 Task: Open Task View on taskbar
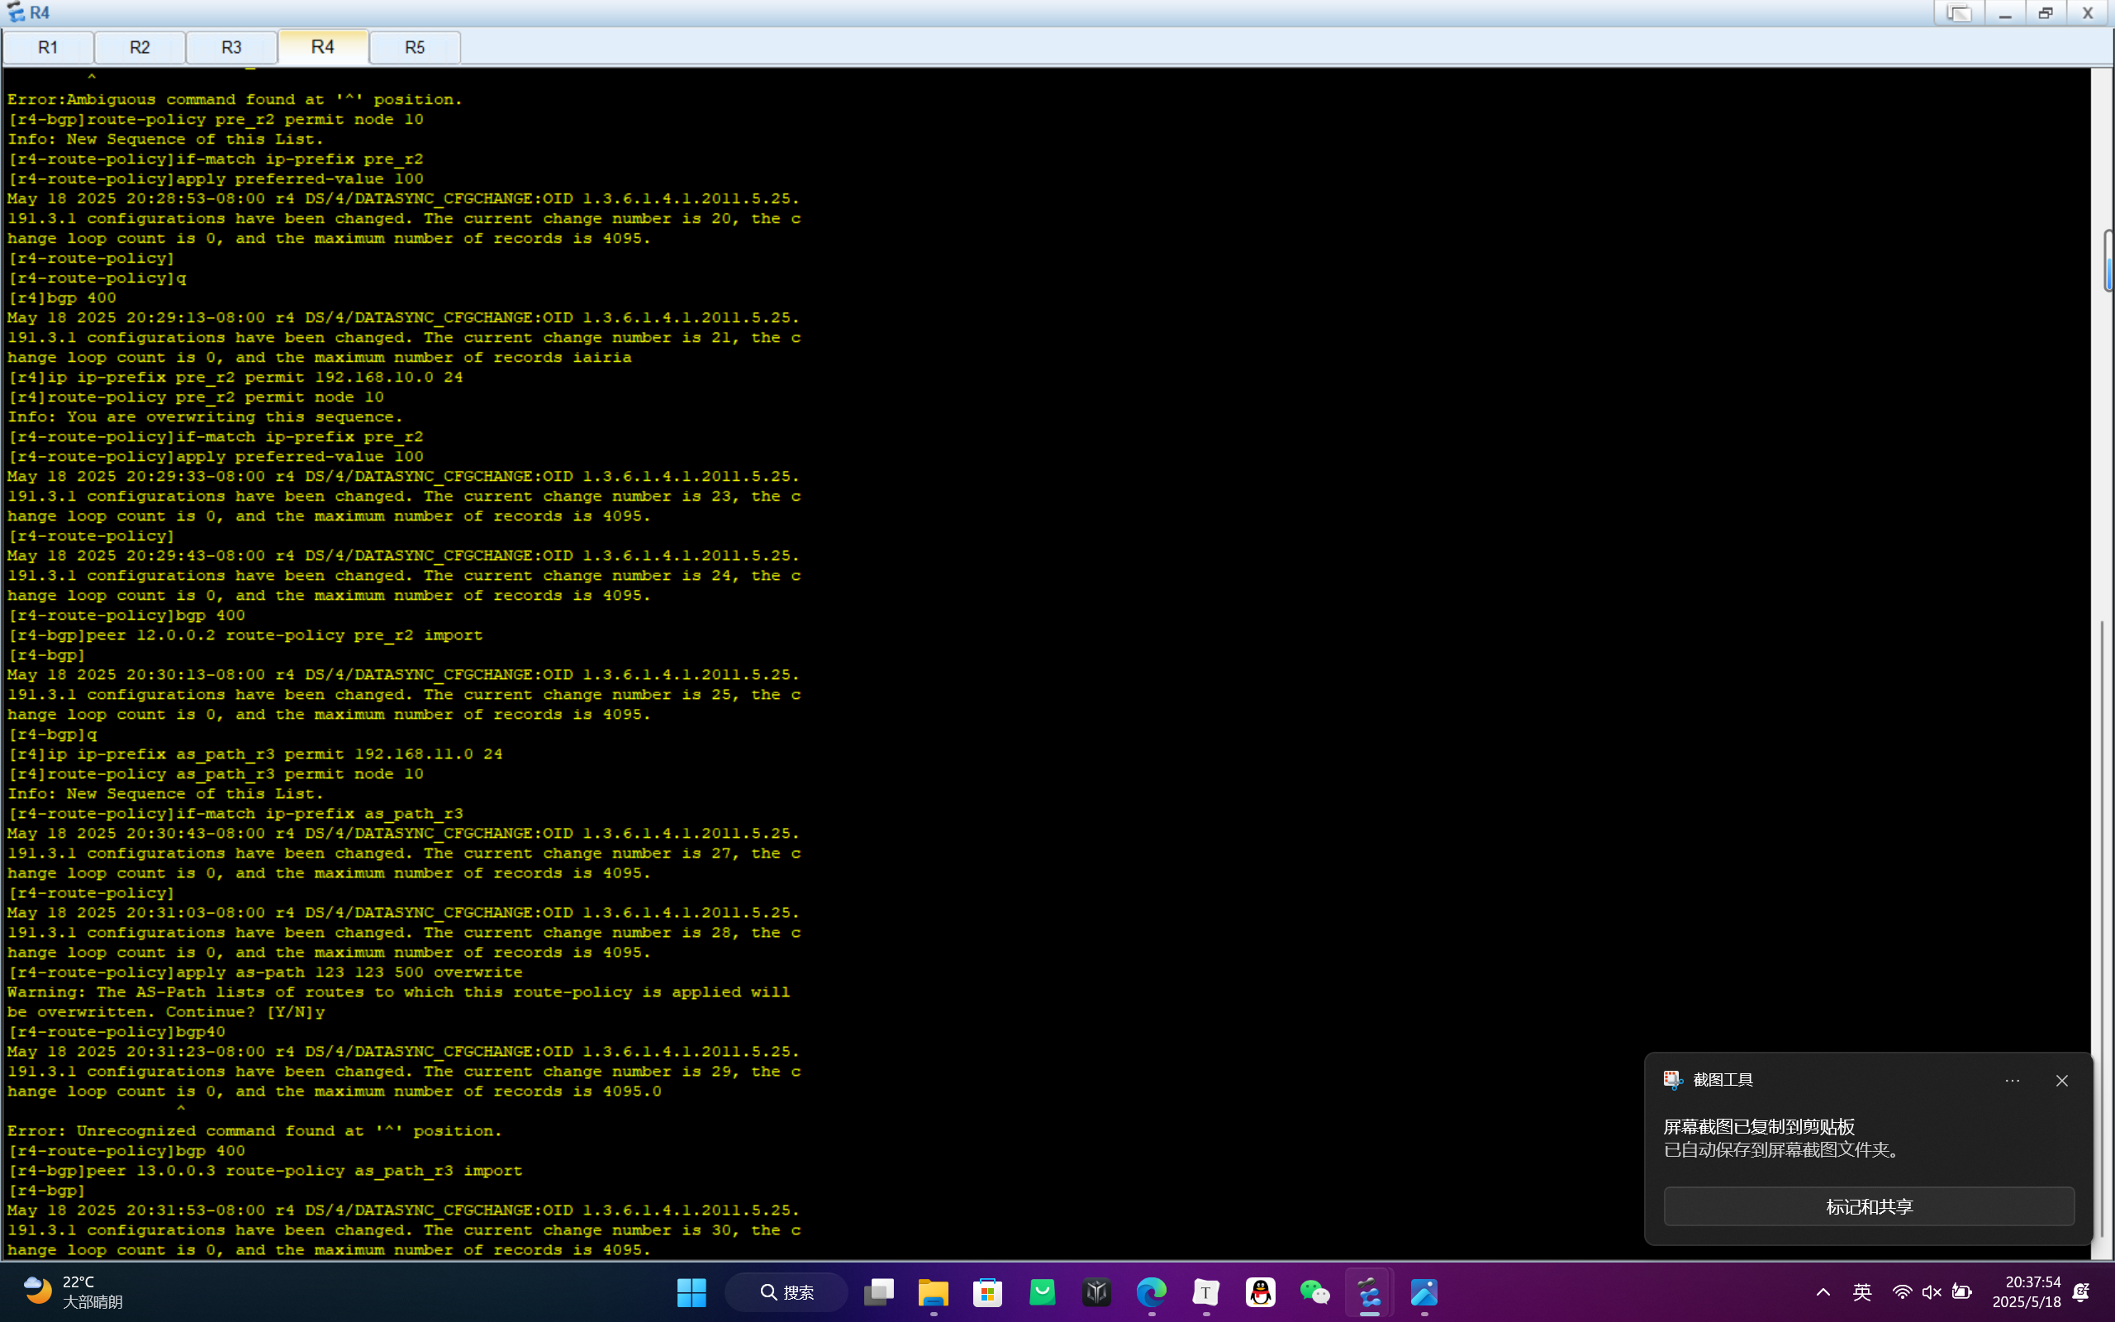click(878, 1292)
